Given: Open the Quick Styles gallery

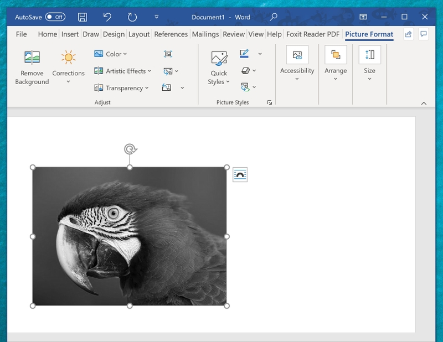Looking at the screenshot, I should point(219,68).
